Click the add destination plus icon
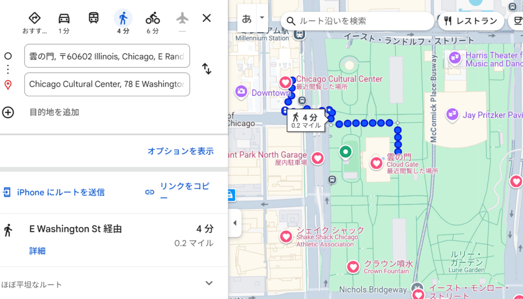523x299 pixels. tap(8, 112)
